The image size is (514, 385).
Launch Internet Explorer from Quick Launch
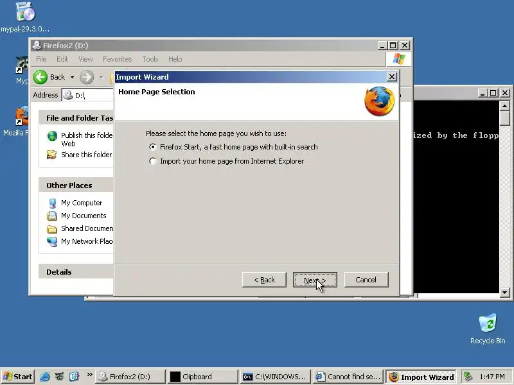(x=45, y=377)
